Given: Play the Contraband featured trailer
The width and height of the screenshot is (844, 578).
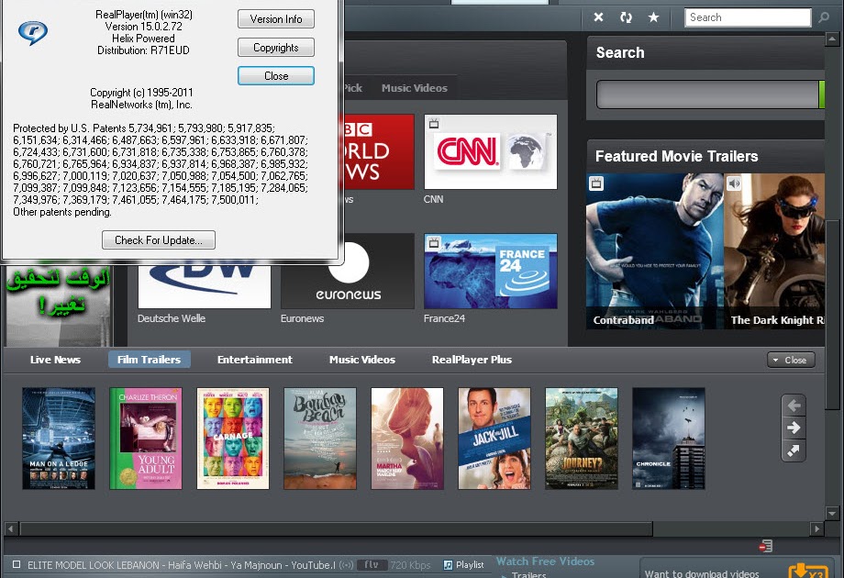Looking at the screenshot, I should (655, 250).
